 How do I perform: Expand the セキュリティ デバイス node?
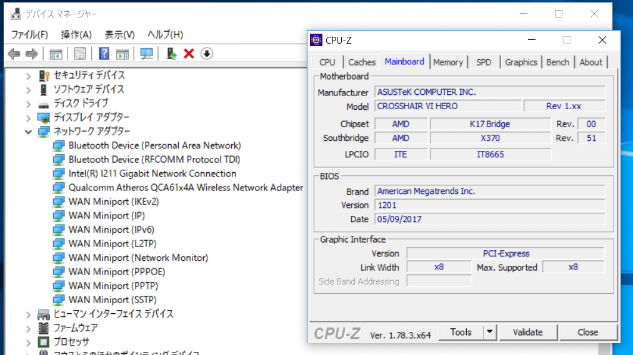[x=28, y=75]
